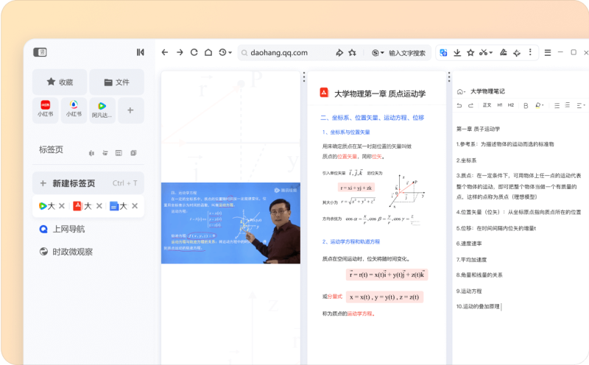Toggle bold formatting in notes
Viewport: 589px width, 365px height.
(x=526, y=106)
